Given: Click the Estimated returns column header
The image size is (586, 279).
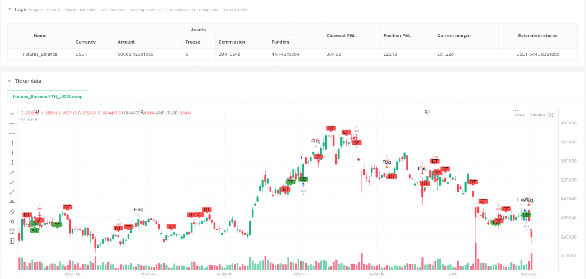Looking at the screenshot, I should [x=537, y=35].
